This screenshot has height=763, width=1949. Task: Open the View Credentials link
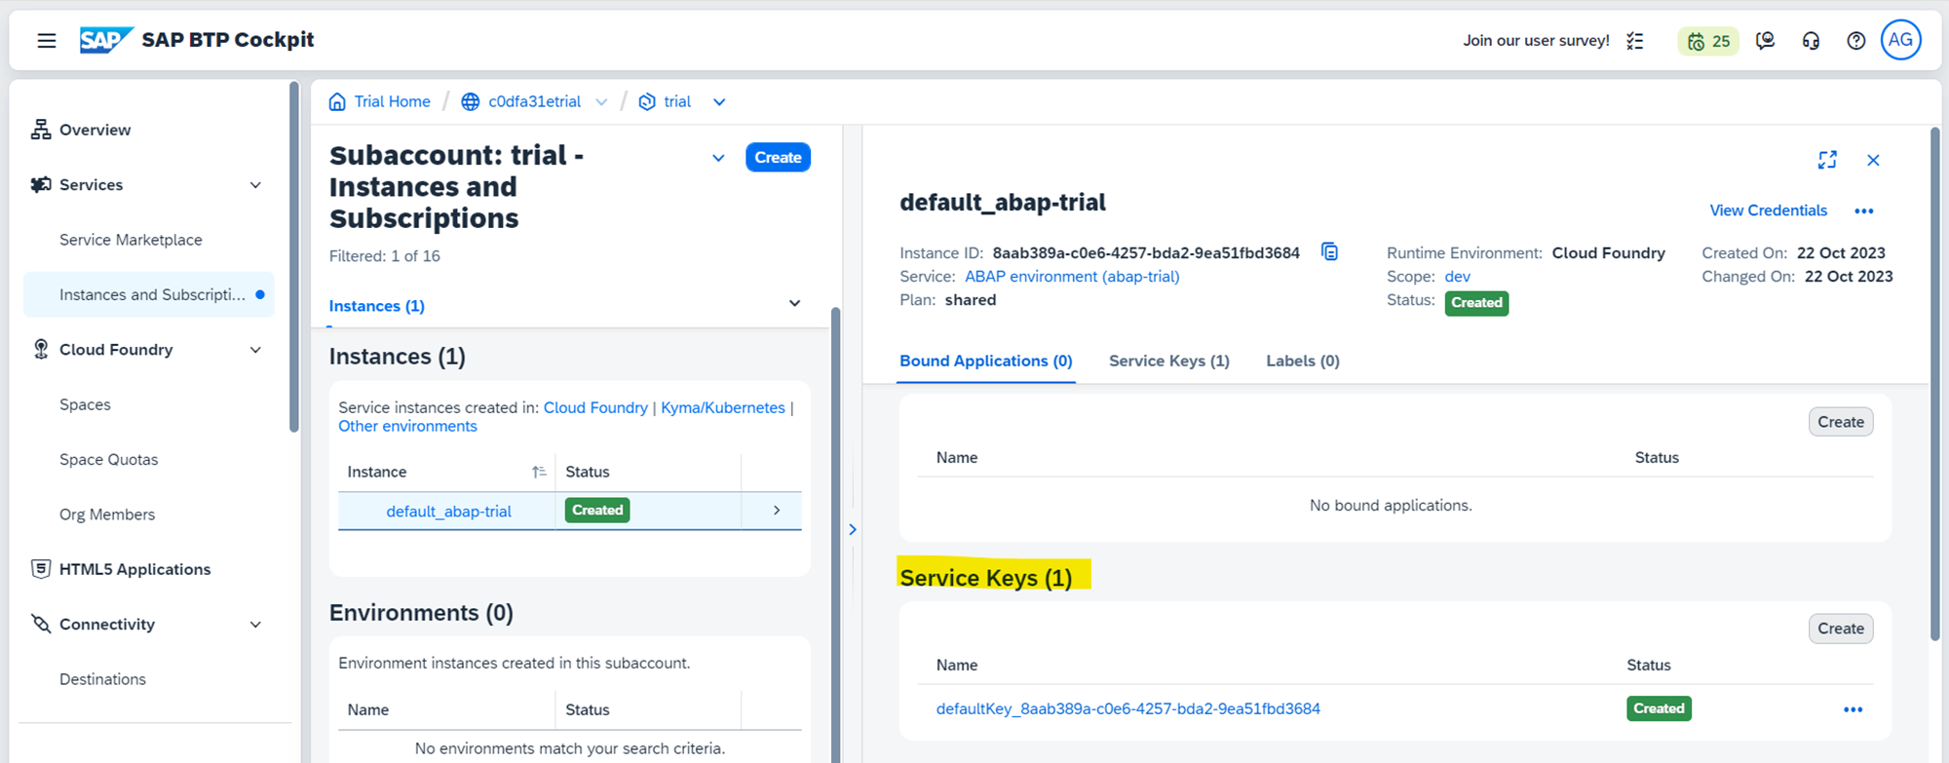click(x=1768, y=210)
